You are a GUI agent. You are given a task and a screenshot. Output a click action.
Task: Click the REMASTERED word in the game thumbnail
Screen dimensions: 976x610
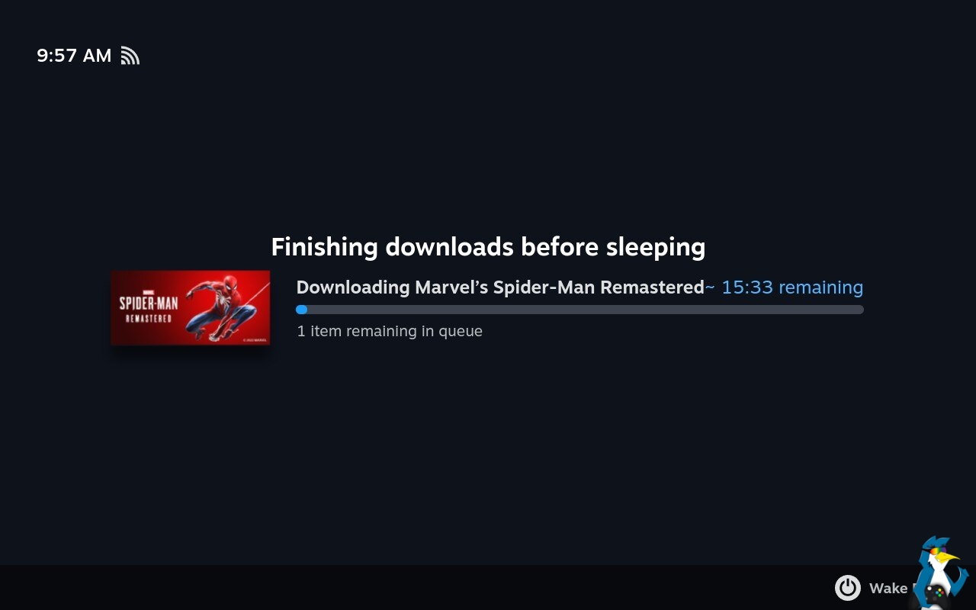(149, 318)
